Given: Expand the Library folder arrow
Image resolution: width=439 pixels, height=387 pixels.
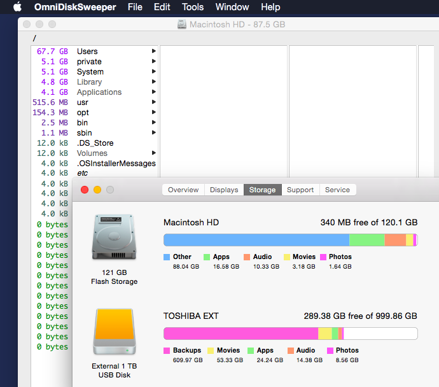Looking at the screenshot, I should tap(154, 81).
